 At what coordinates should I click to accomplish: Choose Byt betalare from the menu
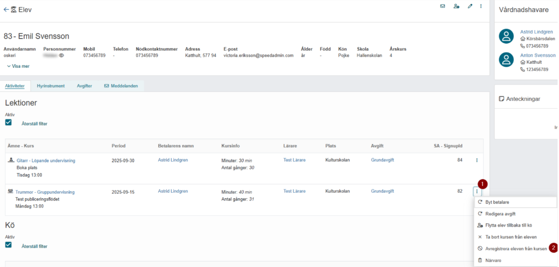515,202
